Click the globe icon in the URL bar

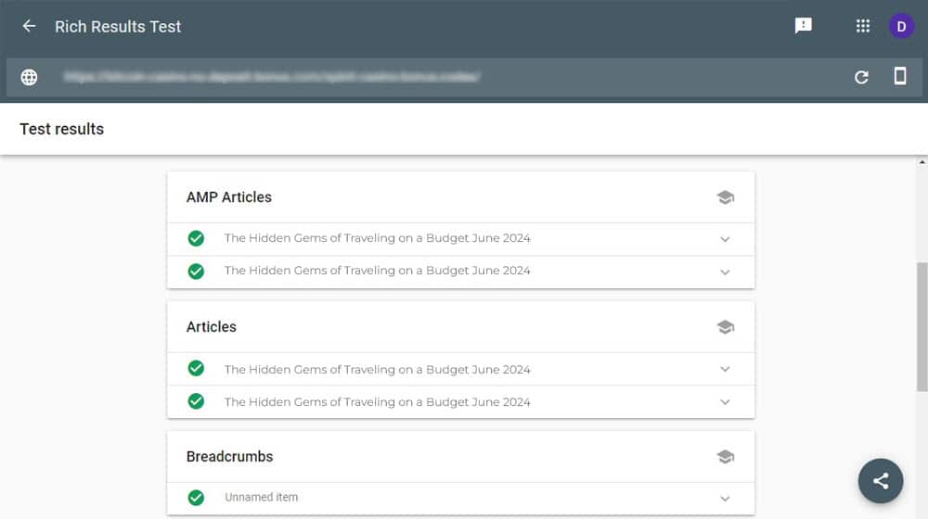coord(29,78)
